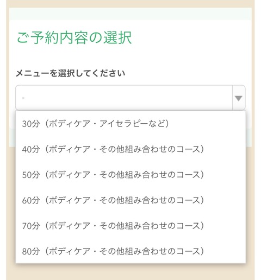Select the 60分 ボディケア course option

(x=130, y=200)
